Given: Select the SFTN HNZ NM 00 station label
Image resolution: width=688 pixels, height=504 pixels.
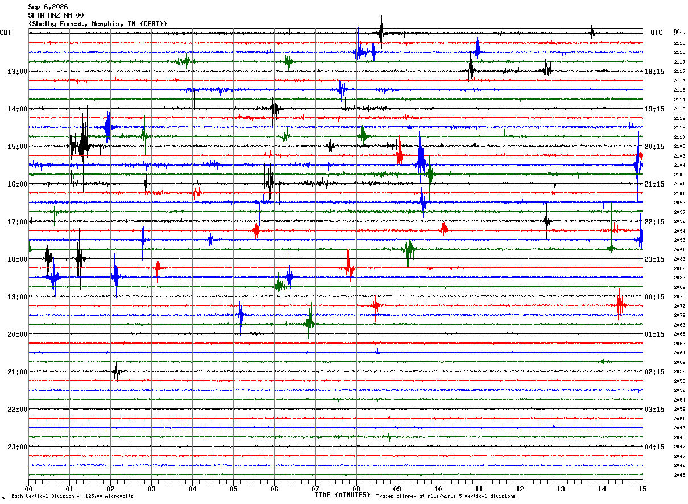Looking at the screenshot, I should [x=56, y=15].
